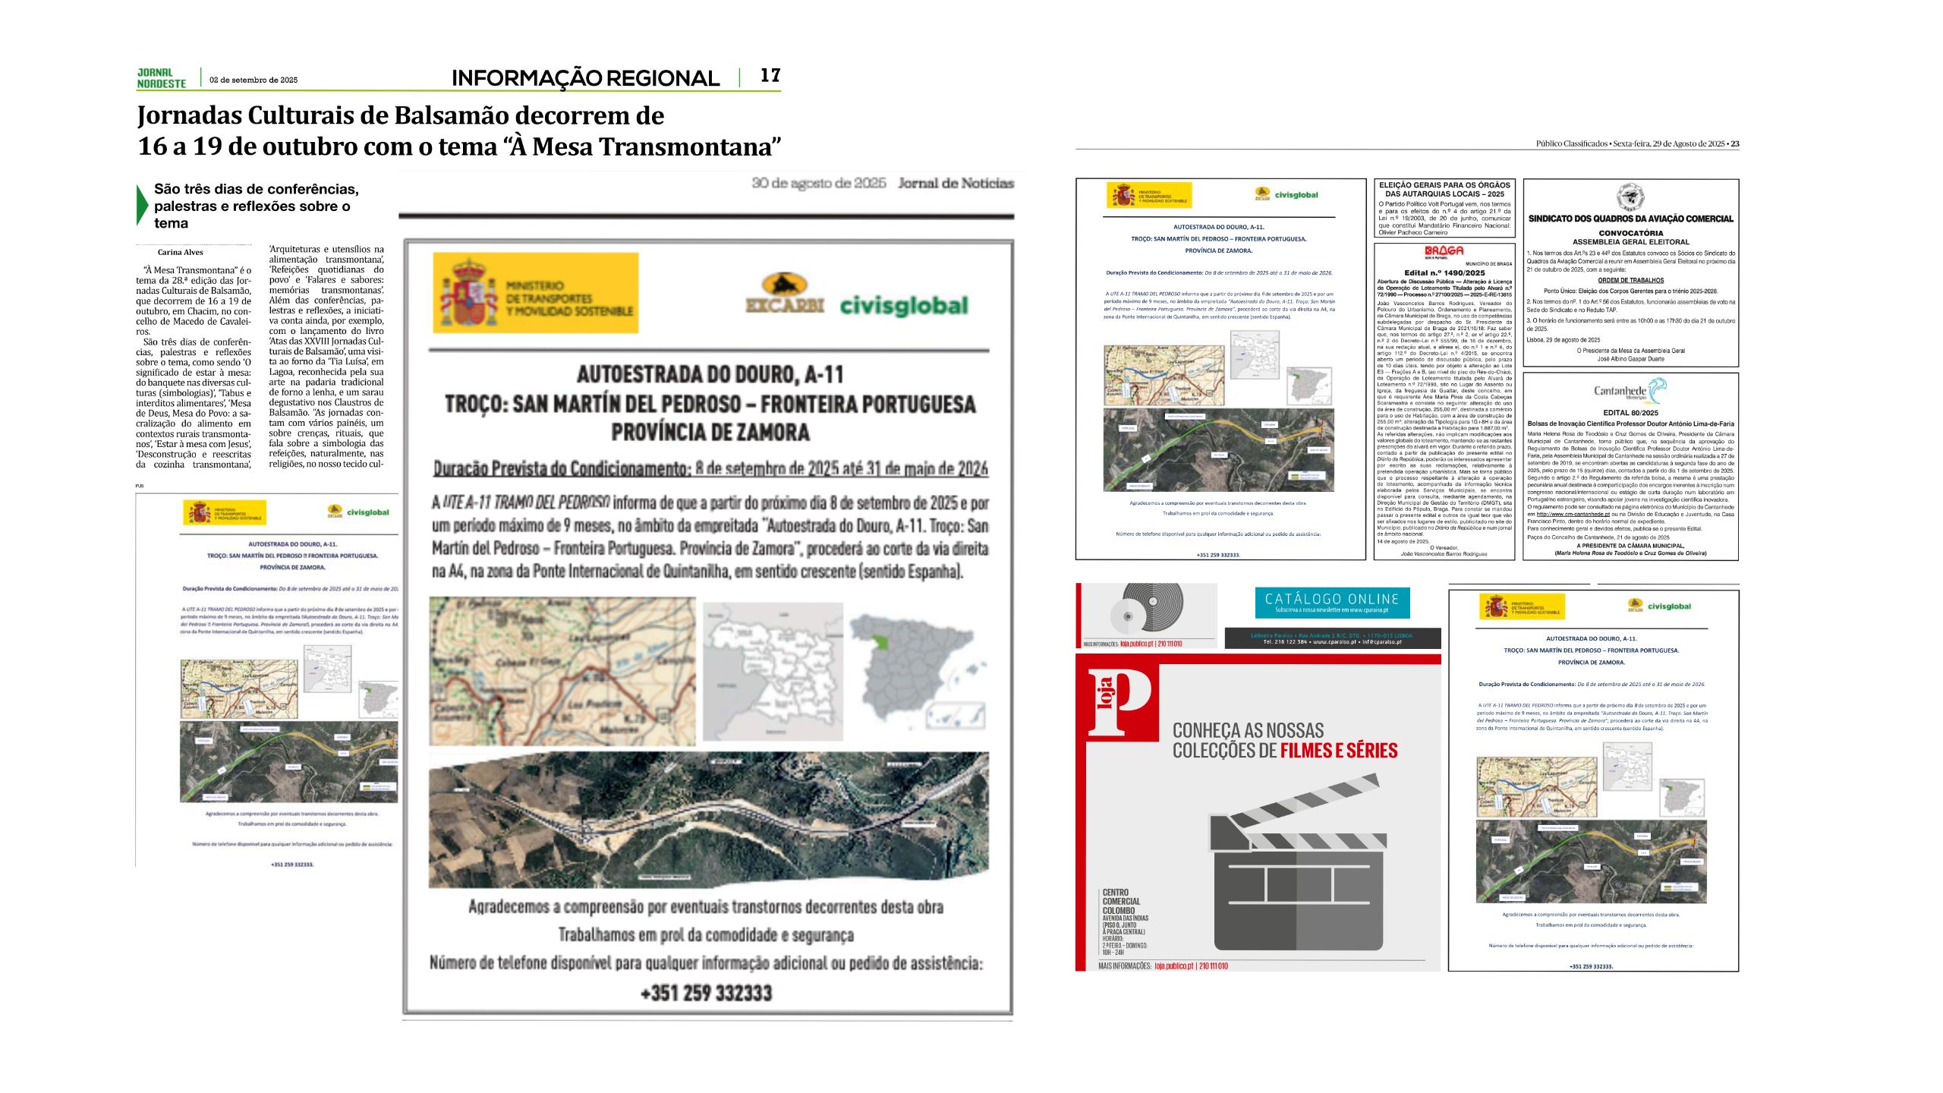Click the Spanish ministry logo in the large Jornal de Notícias ad
This screenshot has width=1943, height=1093.
click(x=536, y=293)
